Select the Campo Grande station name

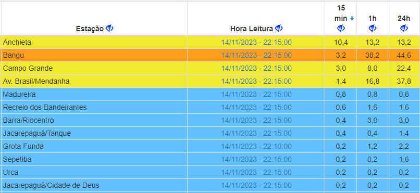click(28, 69)
